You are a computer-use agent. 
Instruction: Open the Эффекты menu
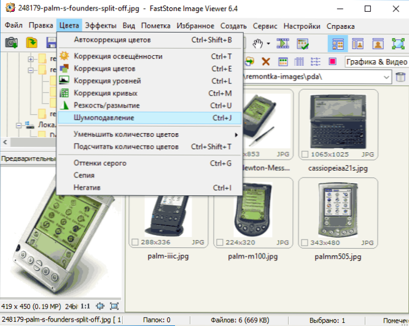click(101, 26)
